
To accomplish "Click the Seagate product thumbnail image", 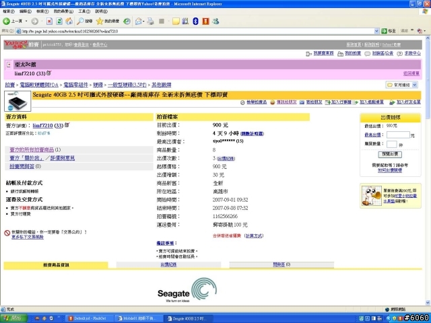I will [x=18, y=102].
